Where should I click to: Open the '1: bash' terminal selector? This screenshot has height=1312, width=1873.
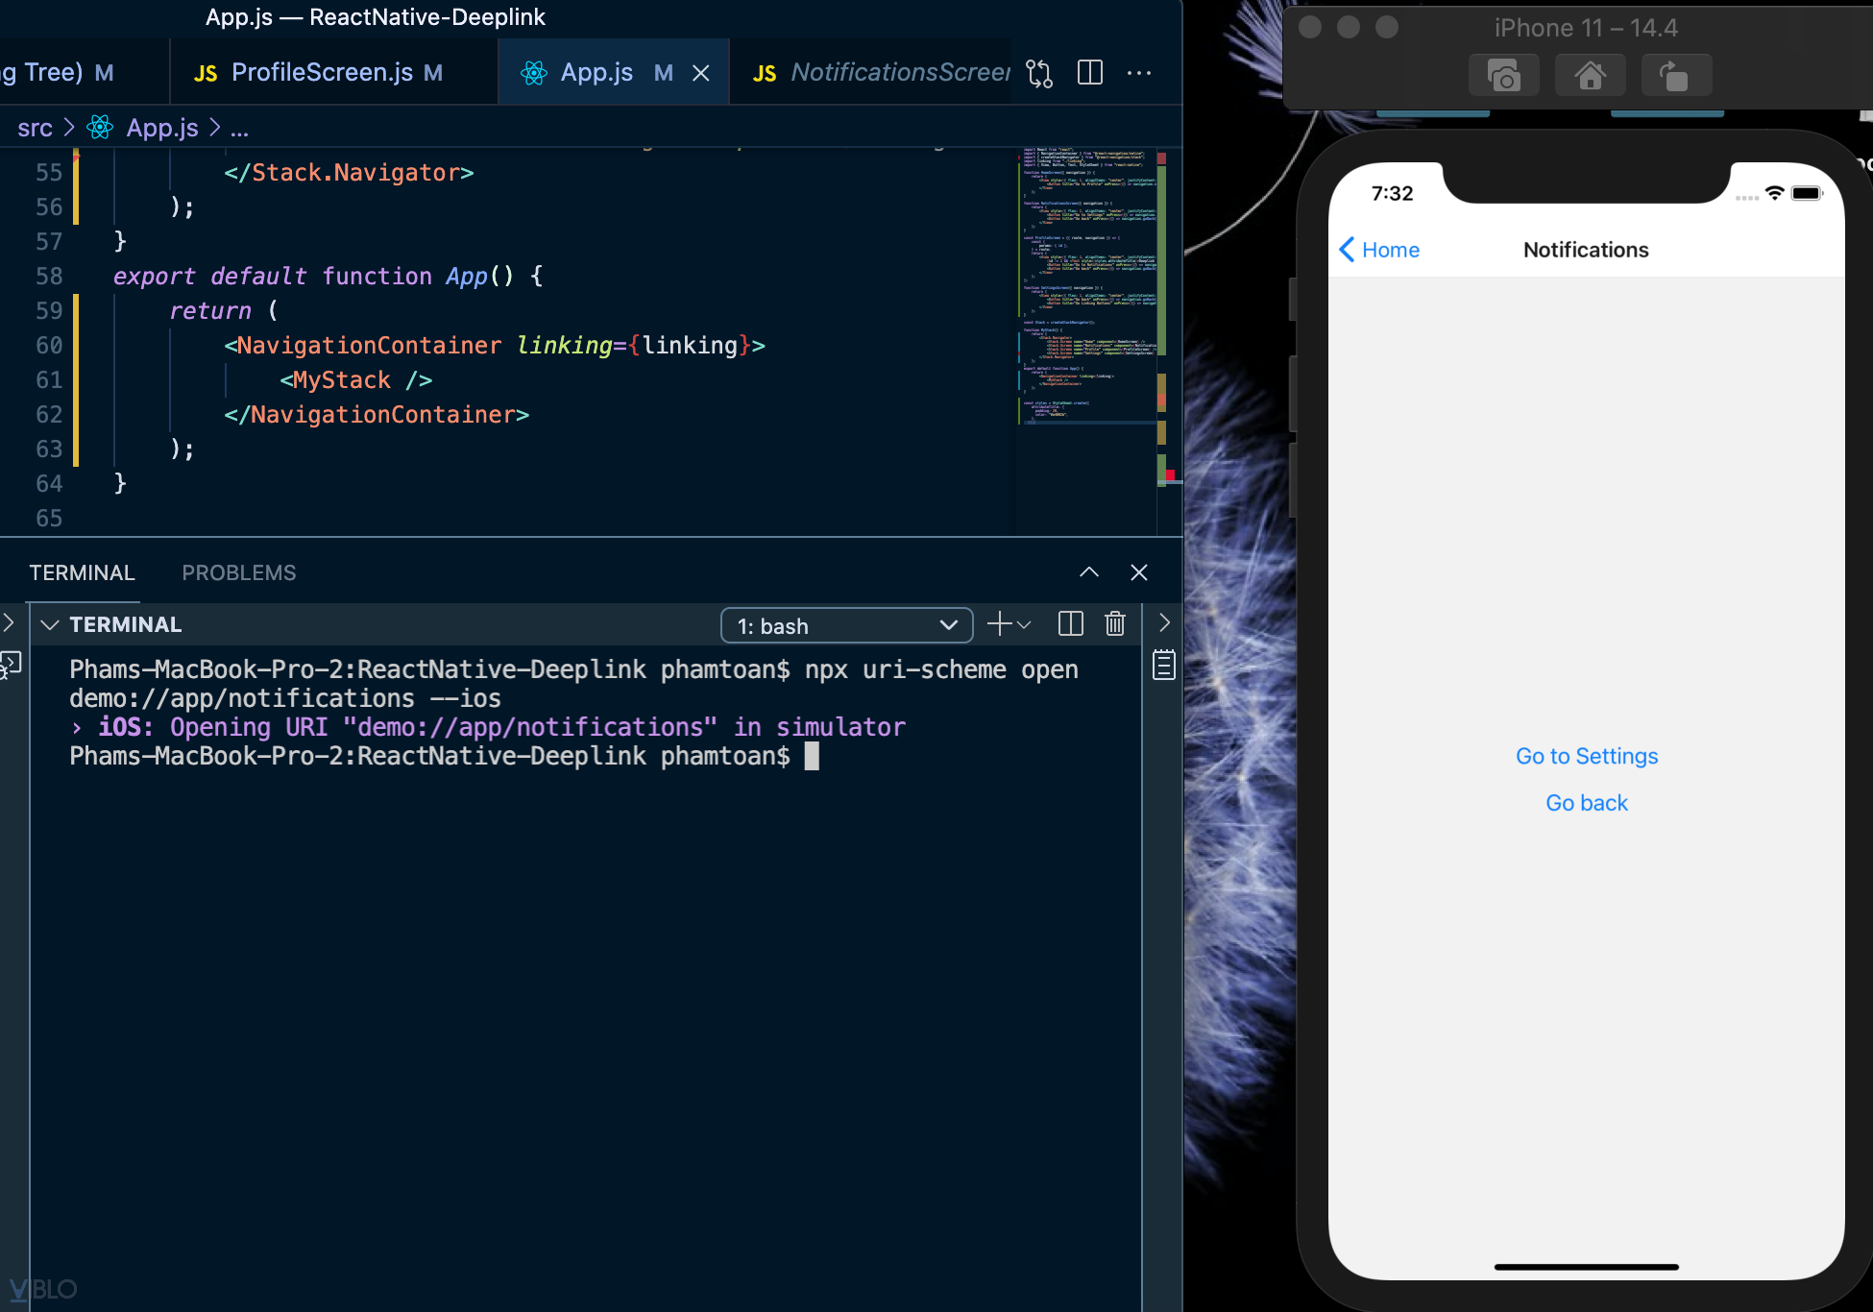tap(845, 624)
